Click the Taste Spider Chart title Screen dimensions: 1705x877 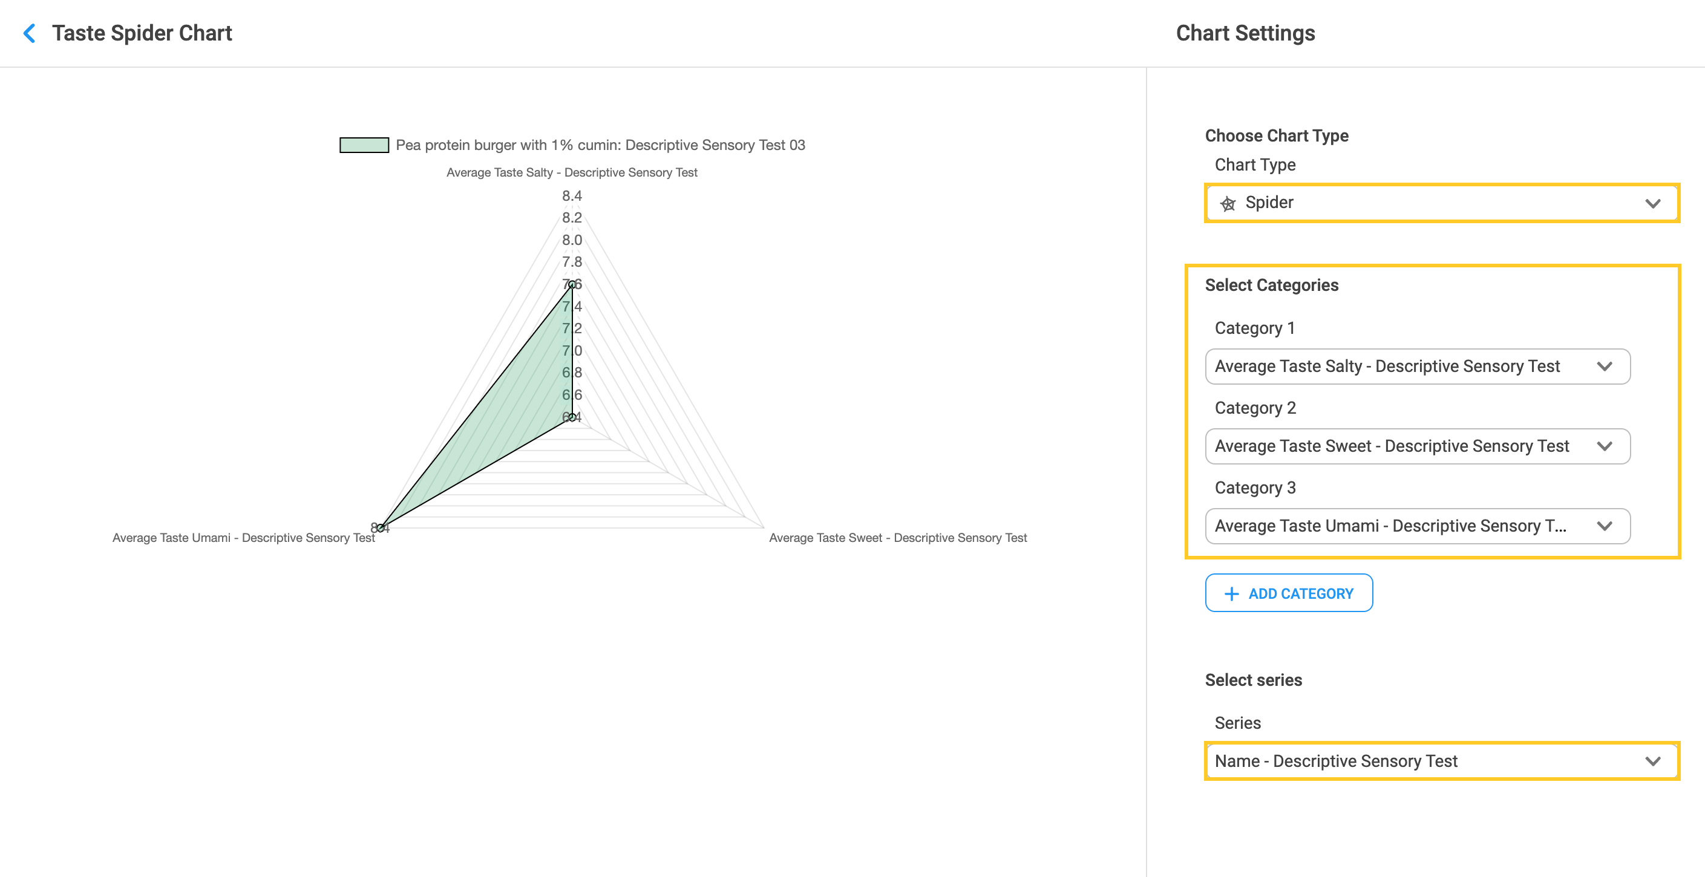142,33
